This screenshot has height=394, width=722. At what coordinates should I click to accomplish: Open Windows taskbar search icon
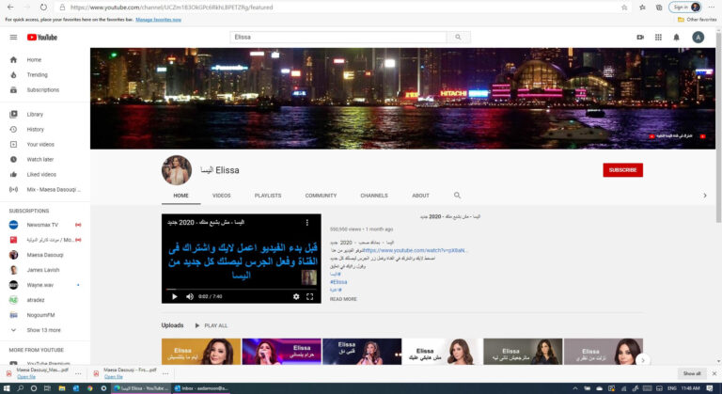tap(21, 388)
